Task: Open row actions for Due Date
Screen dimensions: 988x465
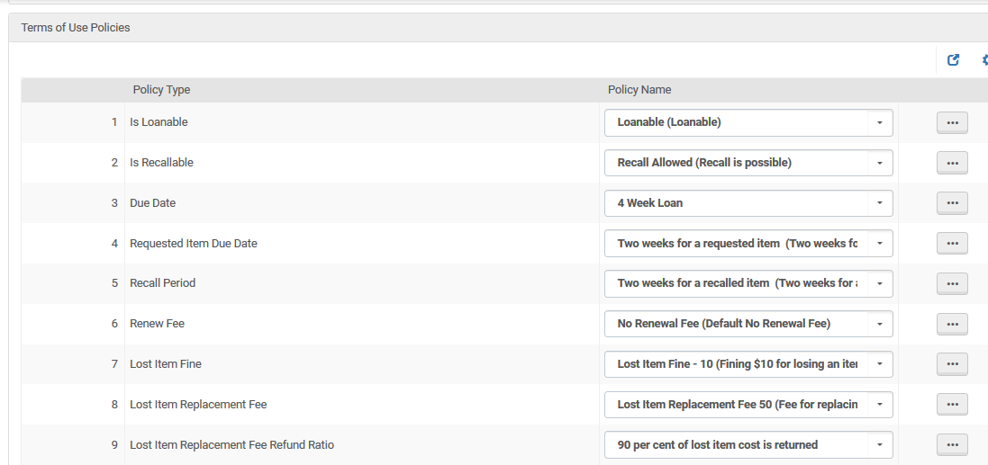Action: pyautogui.click(x=952, y=203)
